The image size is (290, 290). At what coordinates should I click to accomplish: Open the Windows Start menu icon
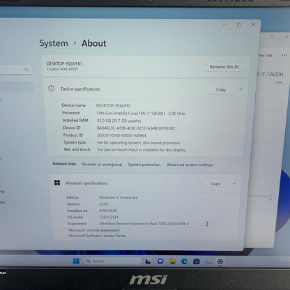pos(76,261)
